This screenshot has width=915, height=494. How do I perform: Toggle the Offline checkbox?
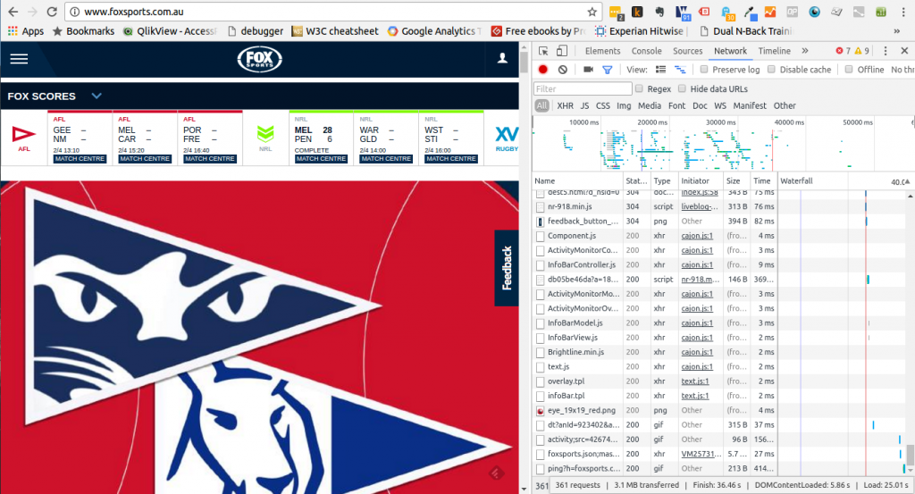tap(849, 70)
